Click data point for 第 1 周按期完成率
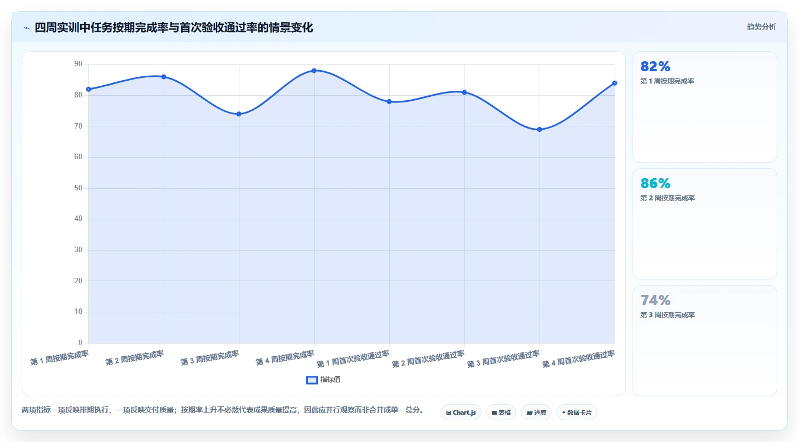This screenshot has width=799, height=442. 89,89
